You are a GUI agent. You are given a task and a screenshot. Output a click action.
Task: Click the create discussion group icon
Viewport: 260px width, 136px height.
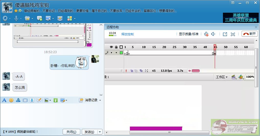pos(39,18)
